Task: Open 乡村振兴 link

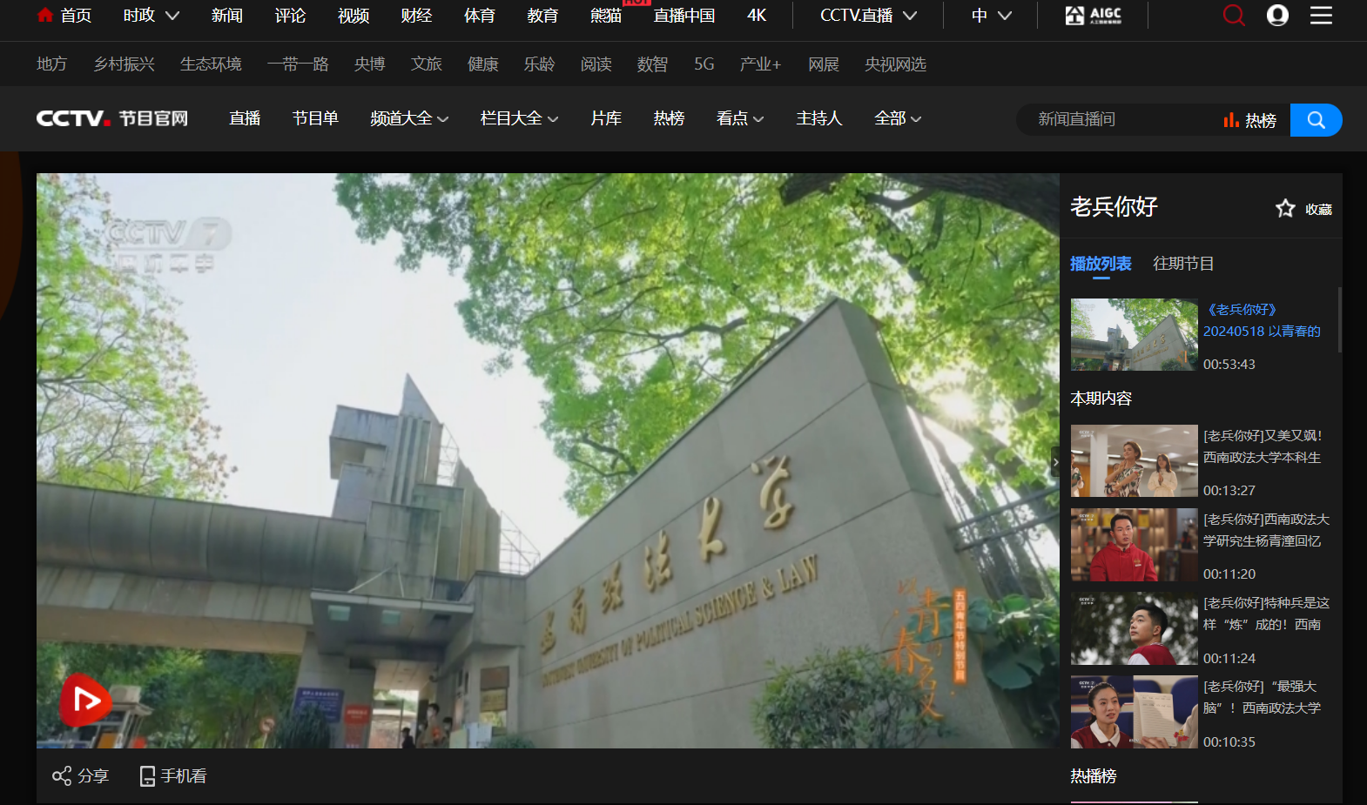Action: [124, 64]
